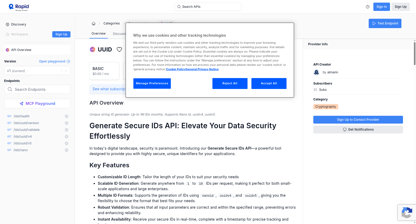Image resolution: width=416 pixels, height=224 pixels.
Task: Click the API Overview sidebar icon
Action: [8, 50]
